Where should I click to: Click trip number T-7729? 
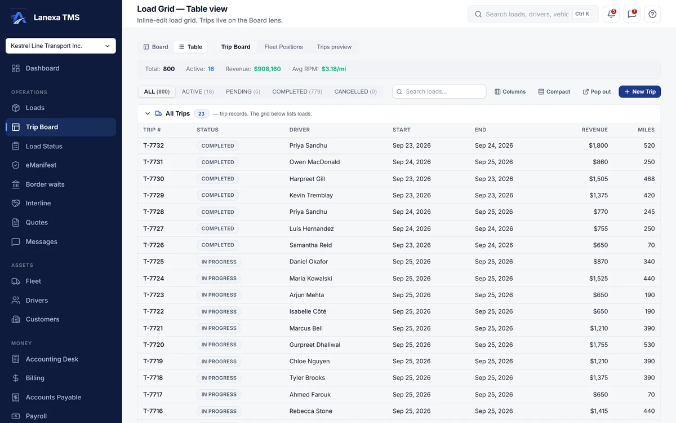pos(153,195)
